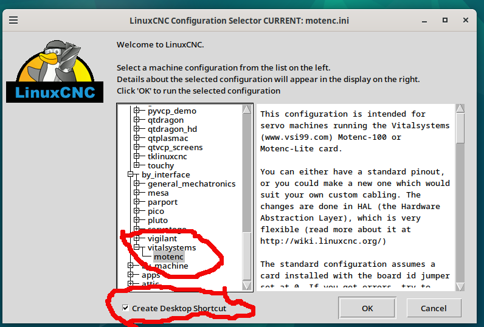
Task: Click the tree list scroll-down arrow
Action: (x=247, y=286)
